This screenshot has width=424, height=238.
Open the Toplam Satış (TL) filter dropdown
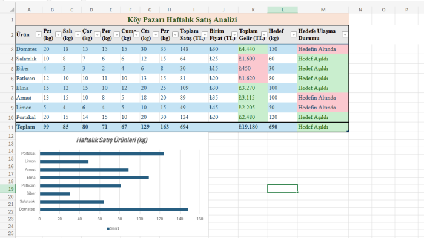pos(205,34)
